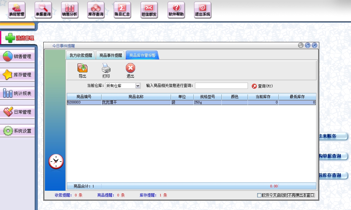The width and height of the screenshot is (351, 210).
Task: Expand the 当前仓库 warehouse dropdown
Action: (138, 86)
